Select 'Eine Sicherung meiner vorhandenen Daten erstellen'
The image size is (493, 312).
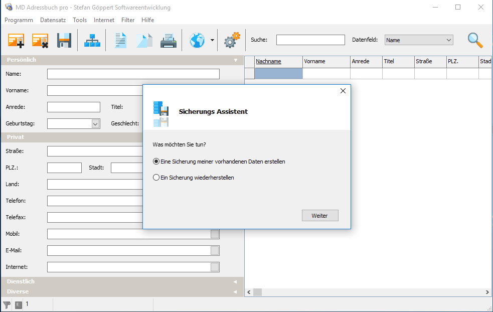click(156, 162)
